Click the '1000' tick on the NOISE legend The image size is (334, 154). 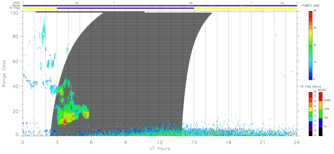pos(326,109)
